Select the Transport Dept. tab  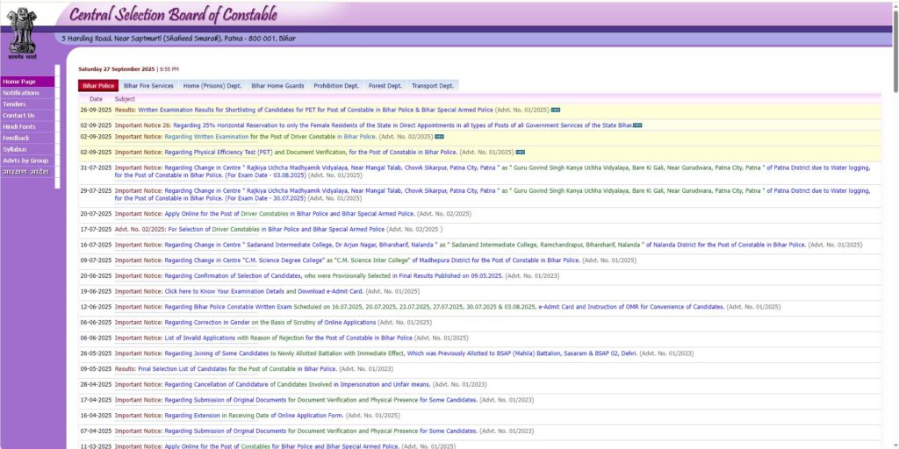coord(432,86)
